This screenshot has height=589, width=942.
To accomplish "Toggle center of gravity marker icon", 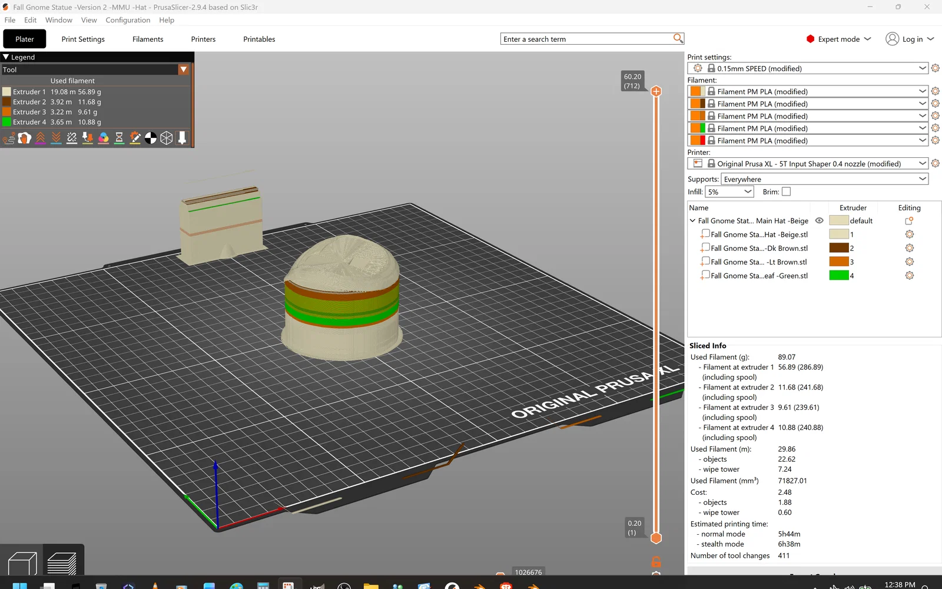I will (151, 138).
